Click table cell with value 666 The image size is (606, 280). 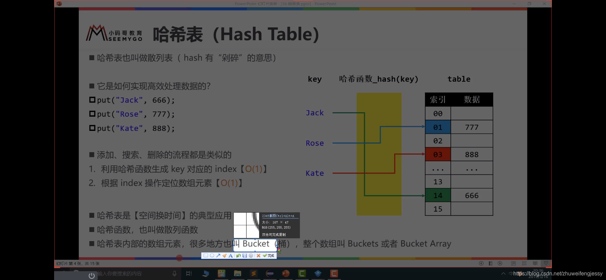coord(472,195)
